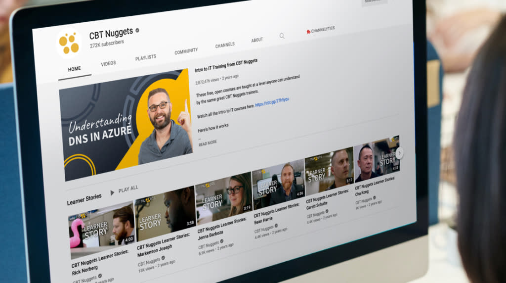Screen dimensions: 506x283
Task: Open the Rick Norberg learner story thumbnail
Action: coord(102,230)
